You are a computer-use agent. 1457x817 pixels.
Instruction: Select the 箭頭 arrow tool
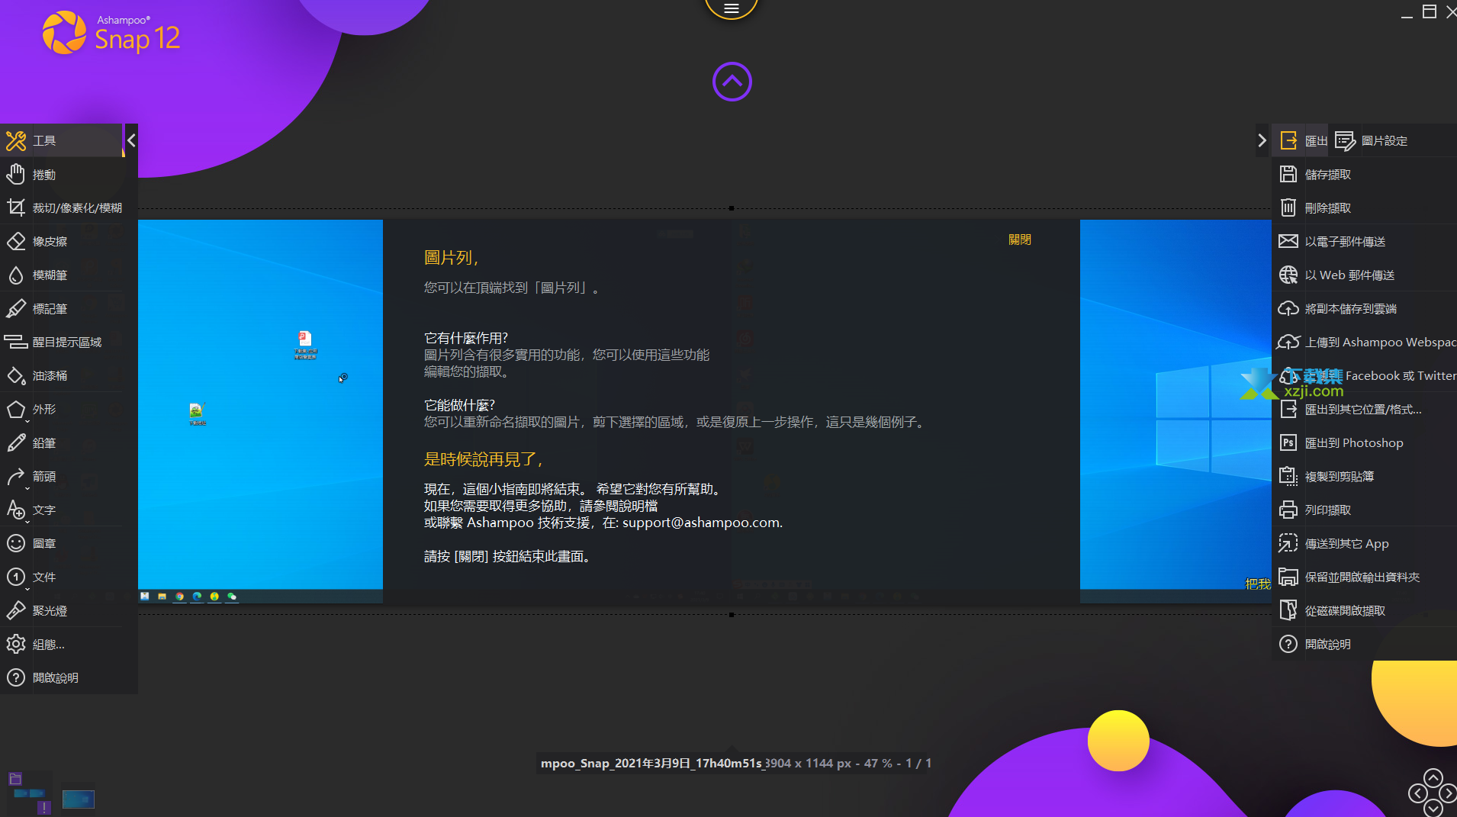coord(61,476)
